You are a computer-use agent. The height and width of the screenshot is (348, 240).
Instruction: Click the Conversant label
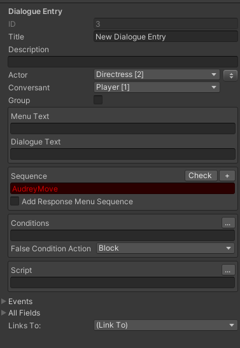[x=29, y=88]
